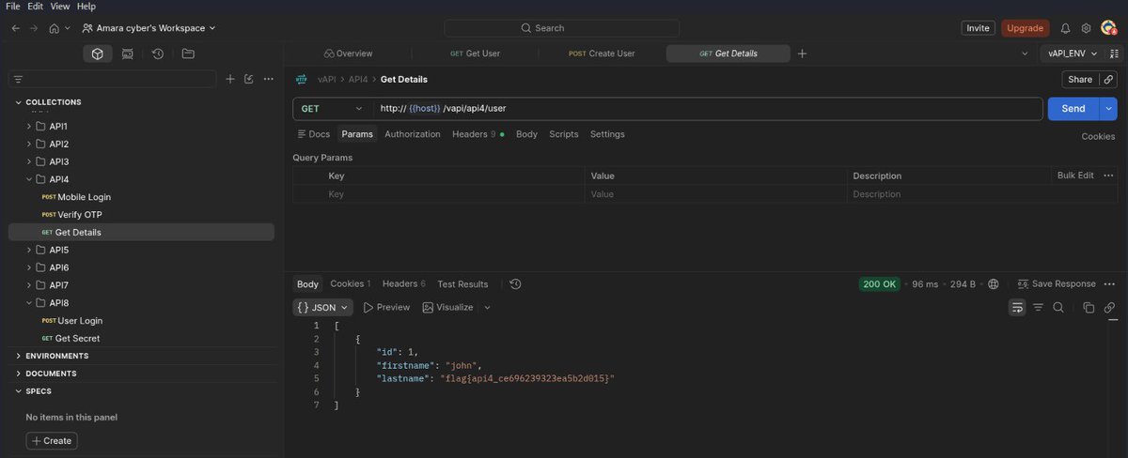The width and height of the screenshot is (1128, 458).
Task: Click the Create button in Specs
Action: [52, 441]
